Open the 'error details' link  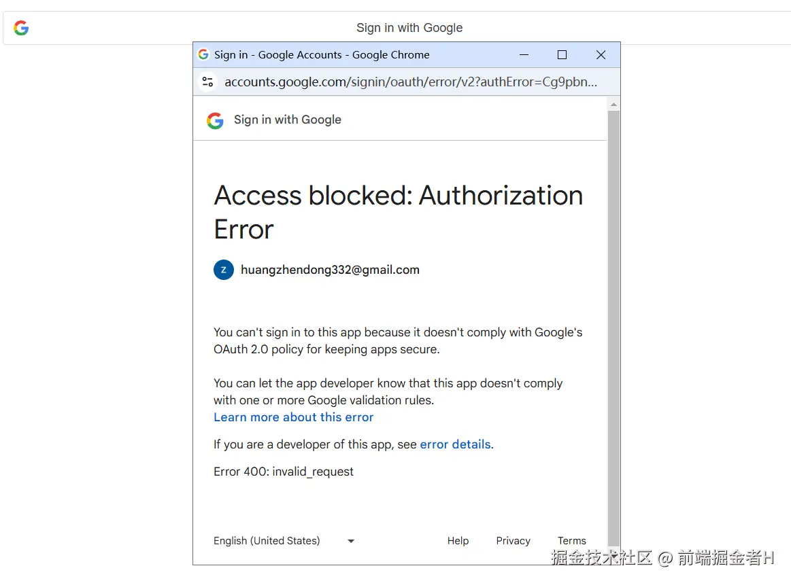coord(455,444)
